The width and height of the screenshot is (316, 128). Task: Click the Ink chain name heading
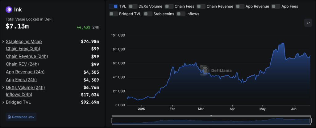point(18,9)
